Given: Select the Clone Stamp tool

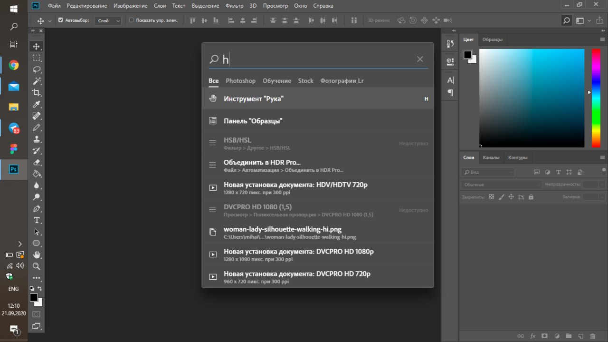Looking at the screenshot, I should (37, 139).
